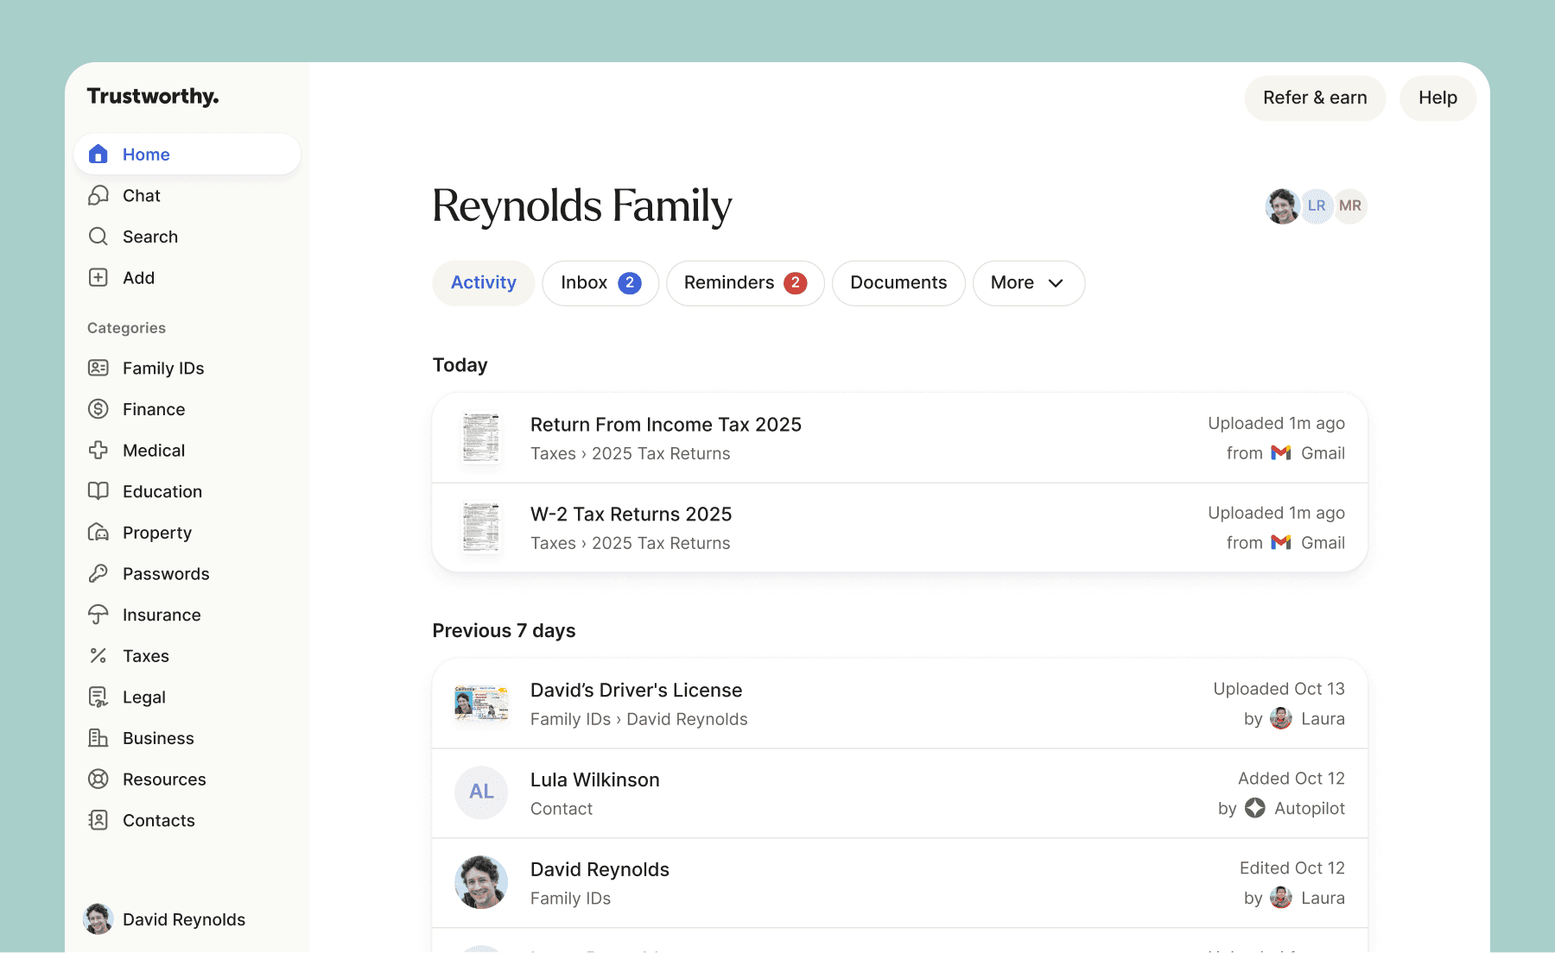Select the Search icon in sidebar

pos(98,237)
